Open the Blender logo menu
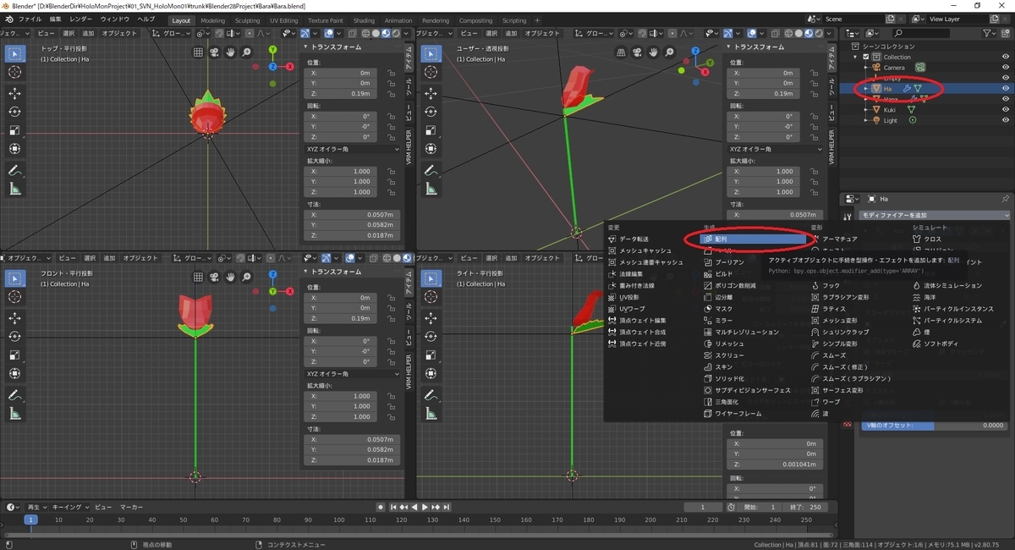Screen dimensions: 1015x550 pyautogui.click(x=9, y=19)
